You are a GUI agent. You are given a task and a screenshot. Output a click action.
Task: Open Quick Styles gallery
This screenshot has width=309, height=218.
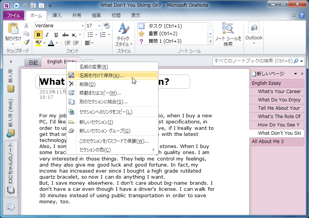tap(124, 35)
